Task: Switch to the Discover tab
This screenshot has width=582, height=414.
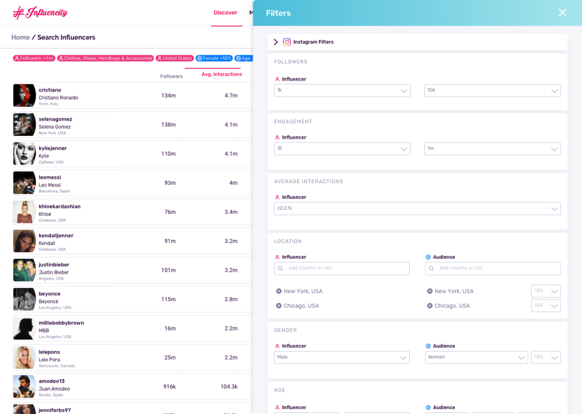Action: coord(226,12)
